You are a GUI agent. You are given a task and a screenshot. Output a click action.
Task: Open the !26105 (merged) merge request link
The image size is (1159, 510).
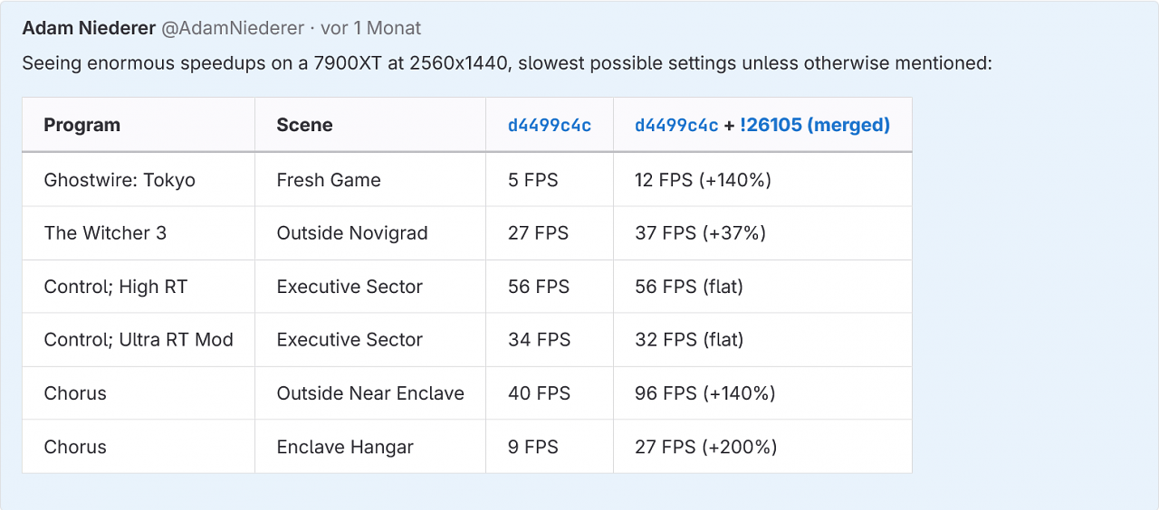(814, 126)
